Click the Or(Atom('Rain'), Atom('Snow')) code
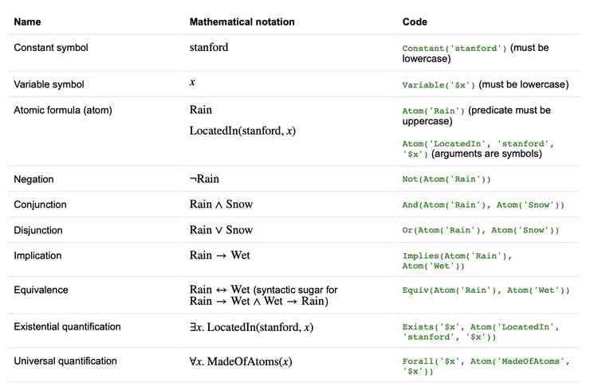This screenshot has width=590, height=390. pyautogui.click(x=480, y=231)
